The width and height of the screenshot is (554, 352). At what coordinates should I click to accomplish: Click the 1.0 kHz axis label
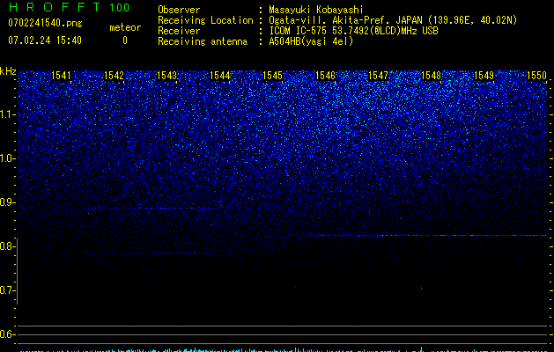coord(8,158)
